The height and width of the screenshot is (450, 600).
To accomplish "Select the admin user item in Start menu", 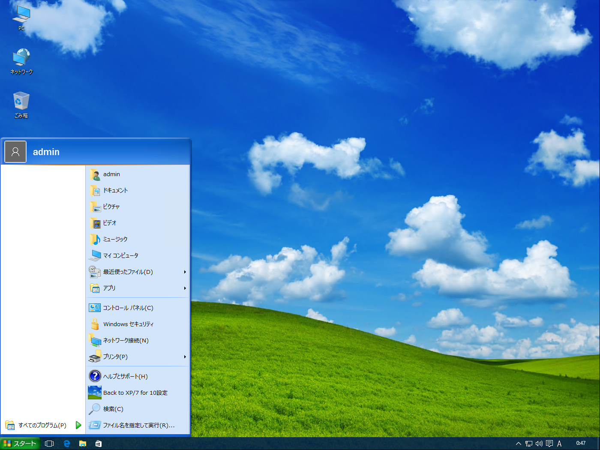I will point(111,174).
